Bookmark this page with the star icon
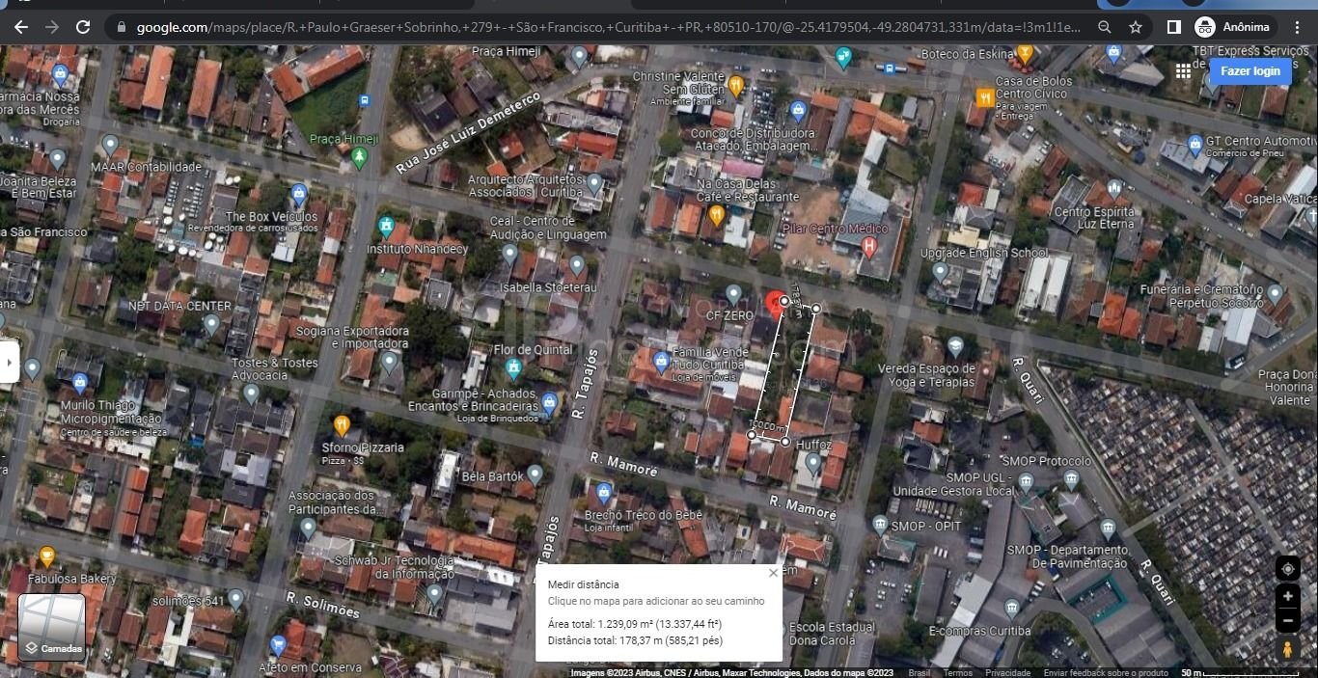Screen dimensions: 1318x678 click(1136, 27)
